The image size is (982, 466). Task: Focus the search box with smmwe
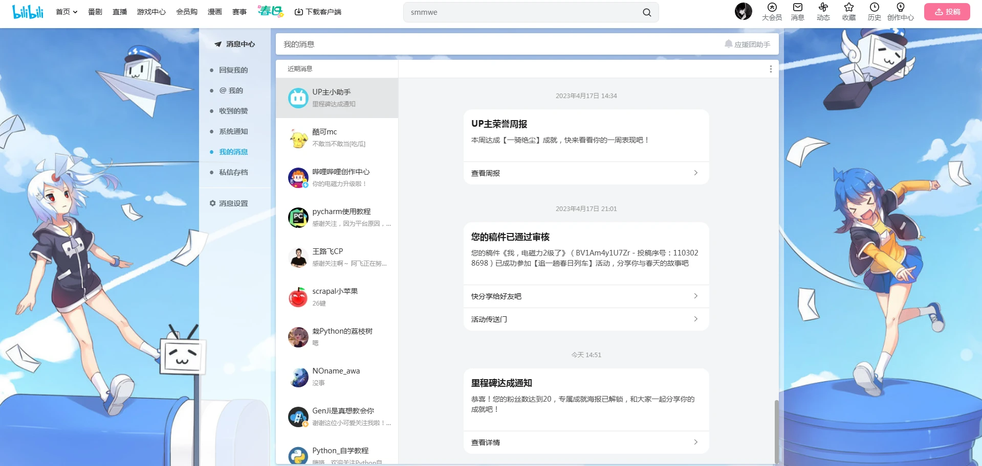522,12
